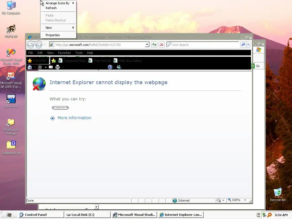This screenshot has width=292, height=219.
Task: Click the Print printer icon
Action: click(58, 67)
